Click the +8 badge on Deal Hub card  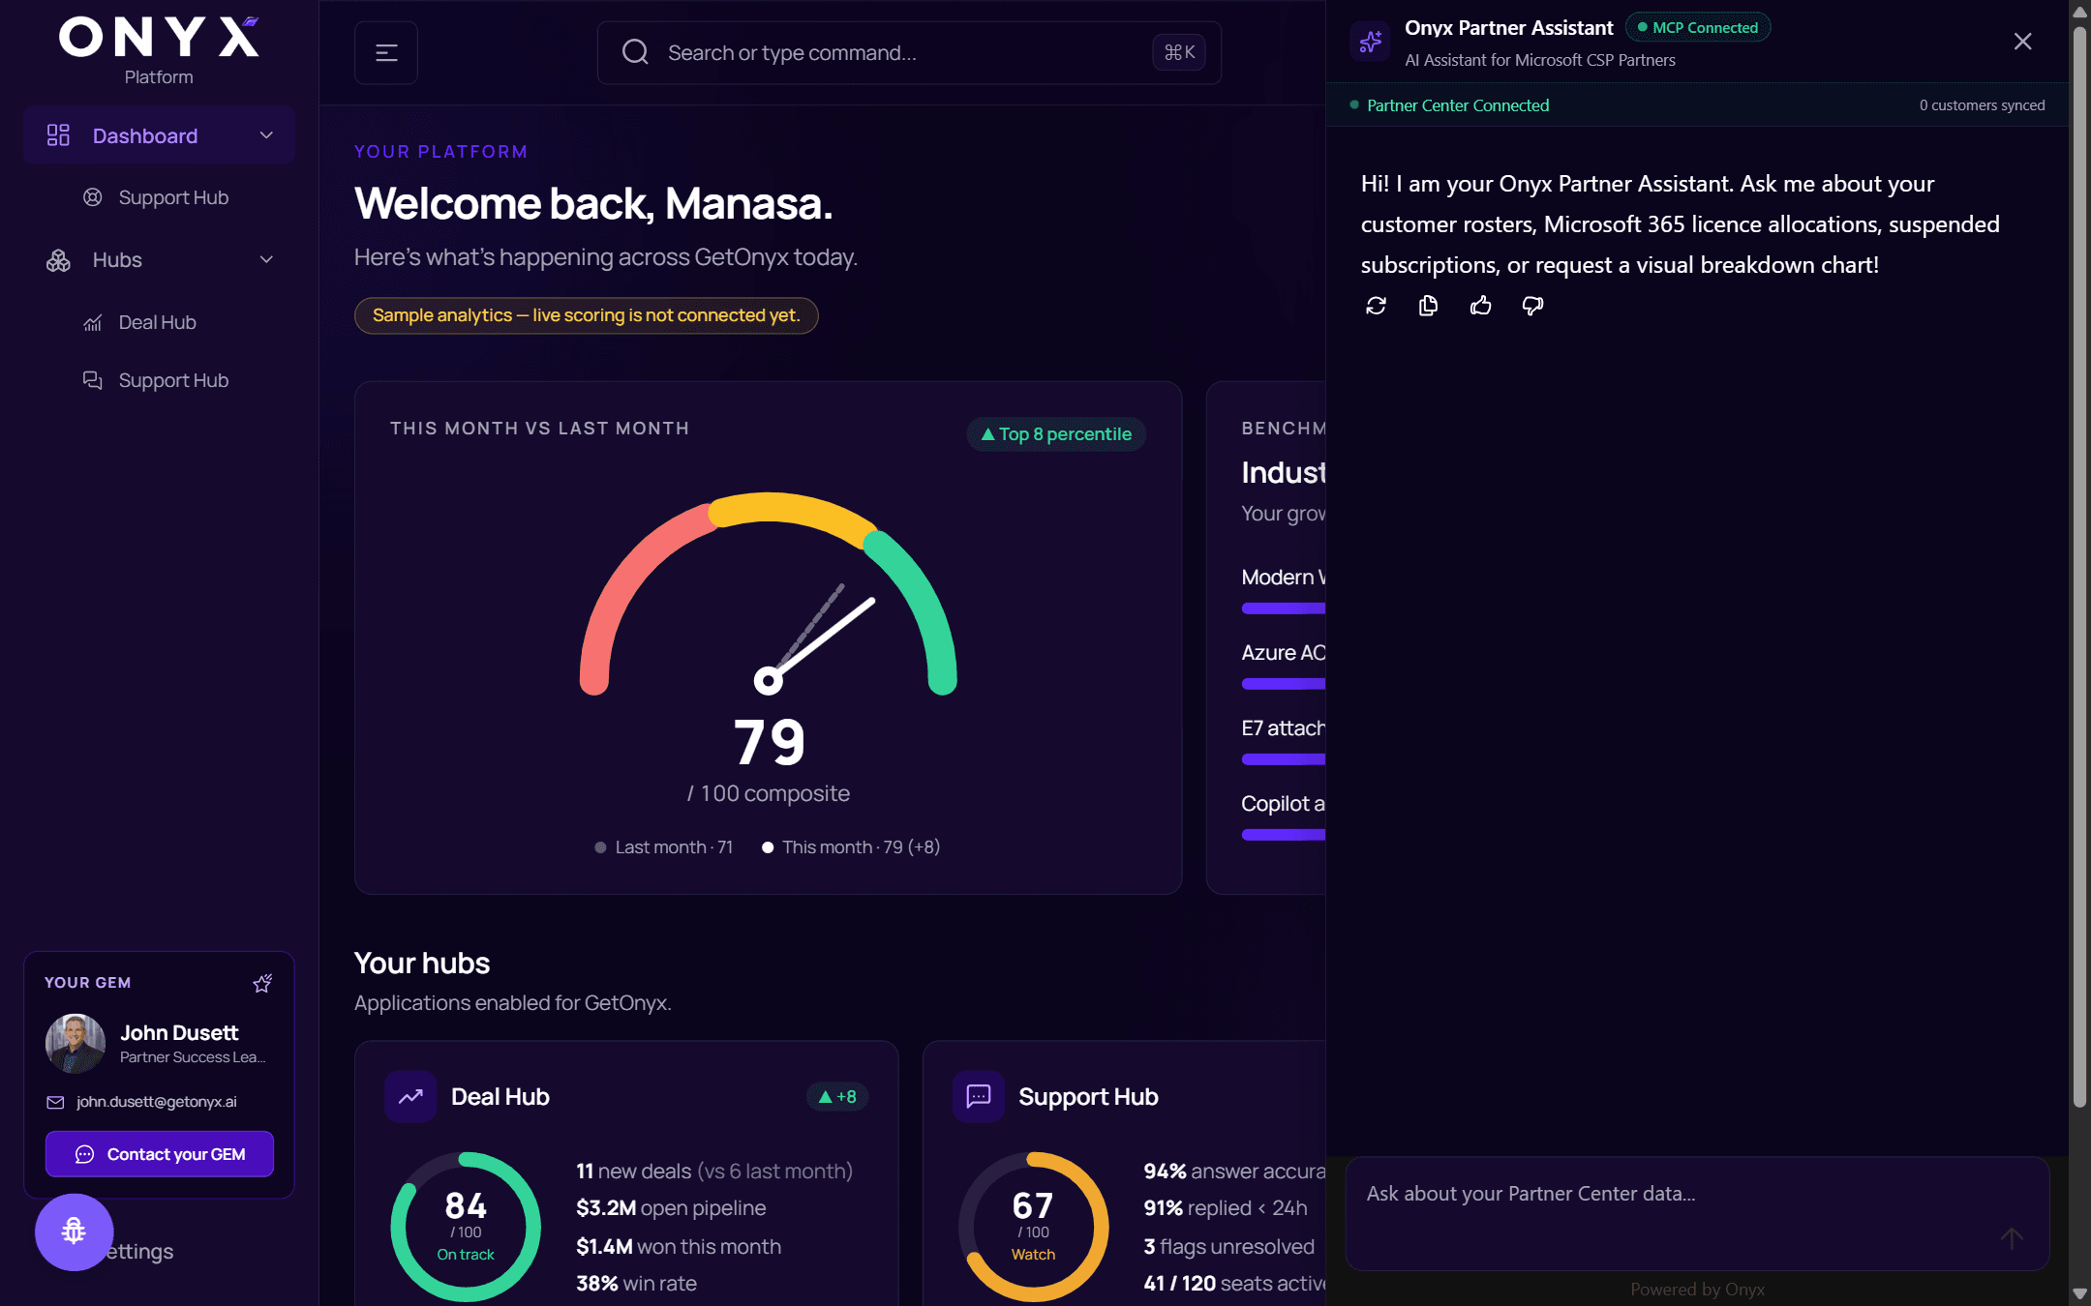pyautogui.click(x=837, y=1097)
